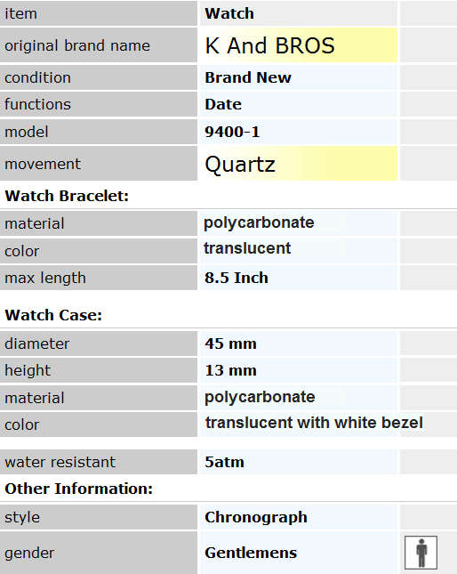
Task: Select the Watch item value
Action: 229,14
